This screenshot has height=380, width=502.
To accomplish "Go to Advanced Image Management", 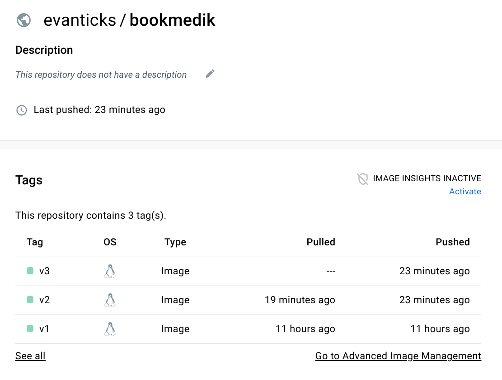I will [x=398, y=356].
